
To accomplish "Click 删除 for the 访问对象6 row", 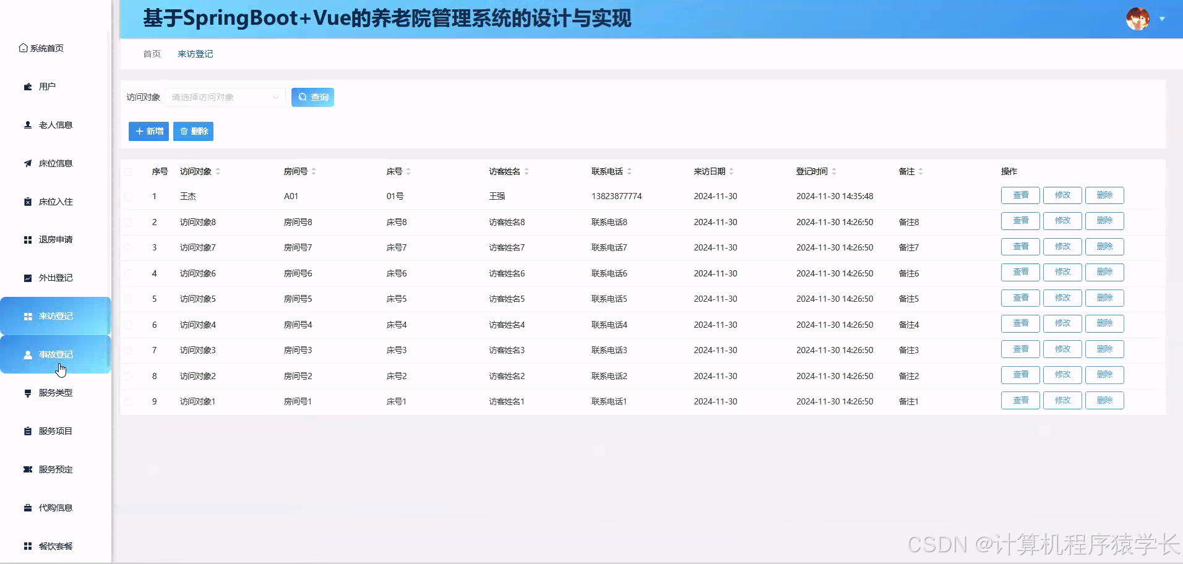I will click(1104, 272).
